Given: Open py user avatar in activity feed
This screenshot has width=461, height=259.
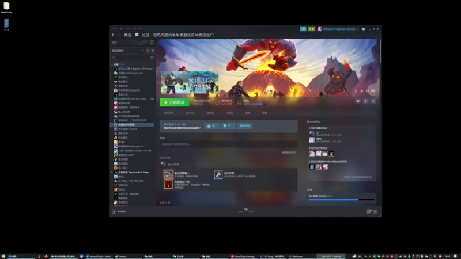Looking at the screenshot, I should (163, 164).
